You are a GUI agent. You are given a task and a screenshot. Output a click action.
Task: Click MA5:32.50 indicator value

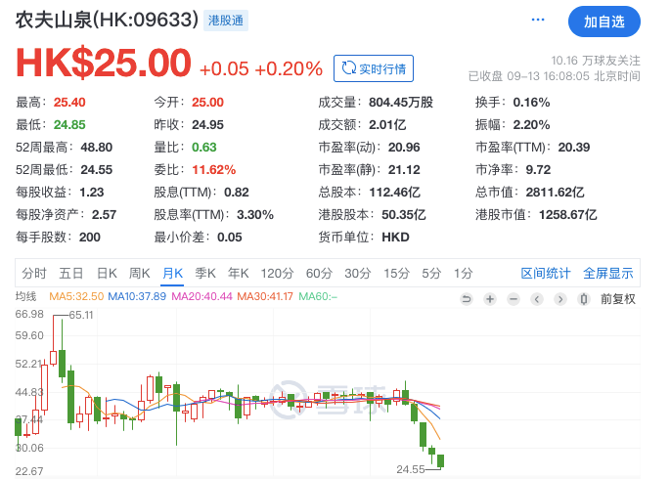(76, 296)
